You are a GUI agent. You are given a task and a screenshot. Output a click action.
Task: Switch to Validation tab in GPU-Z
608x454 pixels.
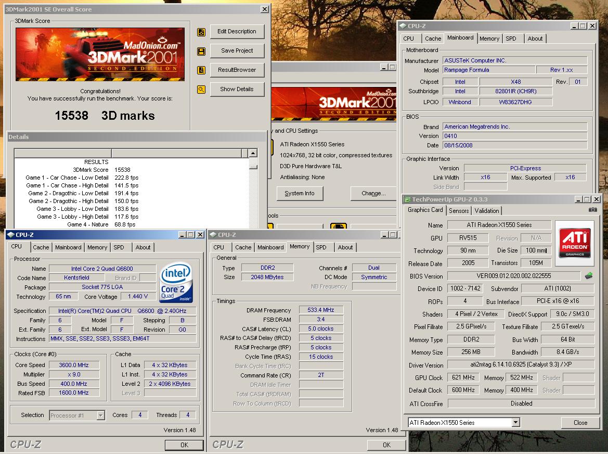tap(487, 211)
